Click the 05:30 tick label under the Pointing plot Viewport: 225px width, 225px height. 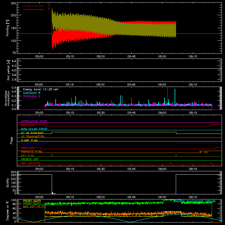(x=101, y=57)
